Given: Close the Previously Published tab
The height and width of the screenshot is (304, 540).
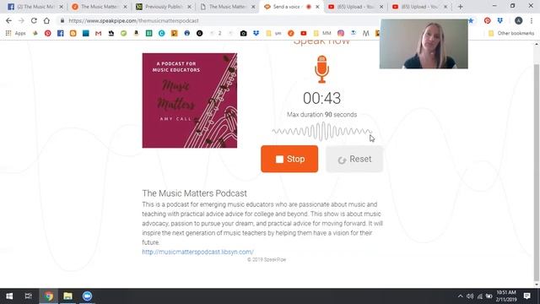Looking at the screenshot, I should click(x=189, y=7).
